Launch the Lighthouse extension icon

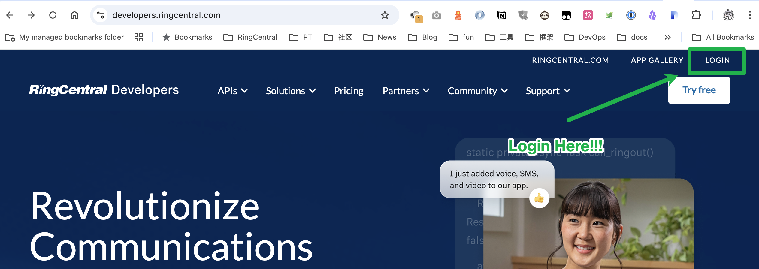[x=458, y=15]
